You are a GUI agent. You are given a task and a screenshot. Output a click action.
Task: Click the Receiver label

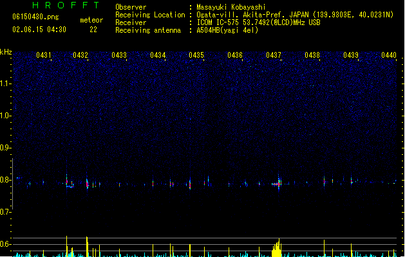click(x=131, y=22)
